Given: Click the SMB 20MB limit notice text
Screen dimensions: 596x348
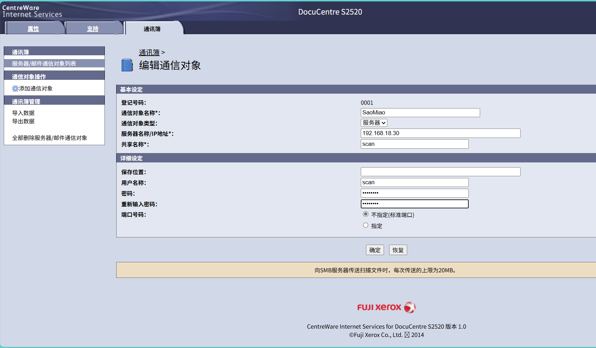Looking at the screenshot, I should [x=385, y=270].
